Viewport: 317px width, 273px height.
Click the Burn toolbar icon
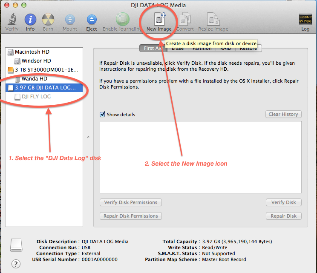tap(48, 22)
